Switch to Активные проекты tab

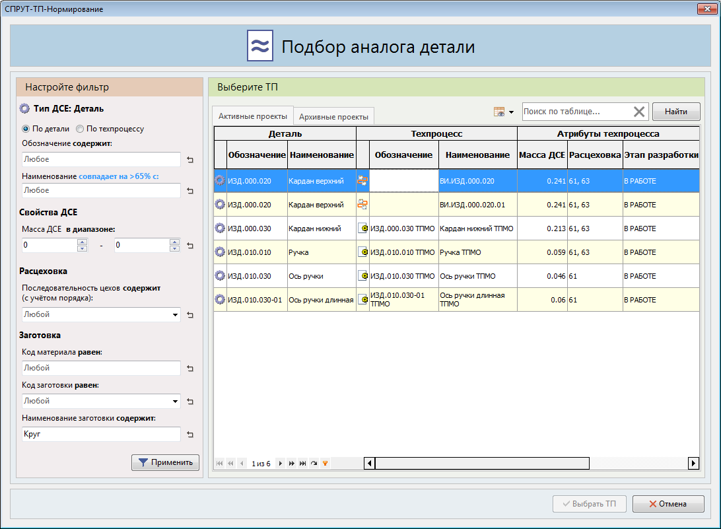(x=252, y=116)
